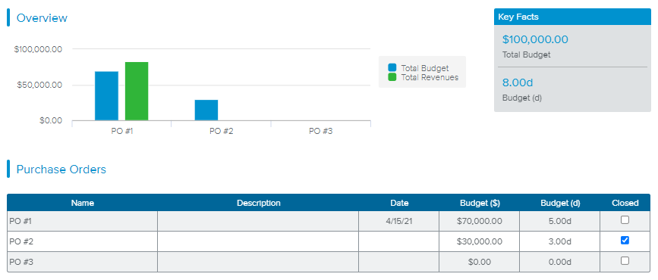Tick the Closed checkbox for PO #3
This screenshot has width=658, height=280.
coord(625,261)
